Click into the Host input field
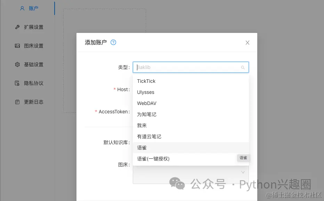 point(191,89)
